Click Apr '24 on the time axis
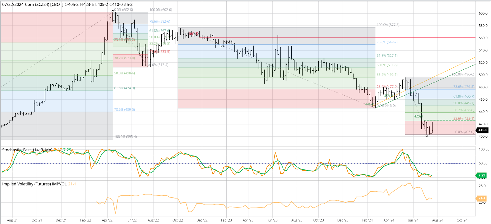This screenshot has width=491, height=224. point(389,220)
